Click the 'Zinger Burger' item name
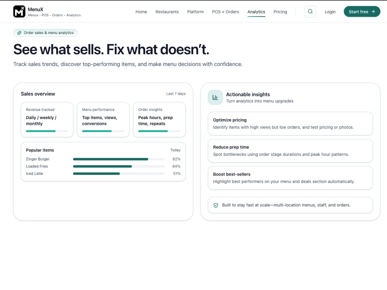This screenshot has width=387, height=290. pyautogui.click(x=38, y=159)
